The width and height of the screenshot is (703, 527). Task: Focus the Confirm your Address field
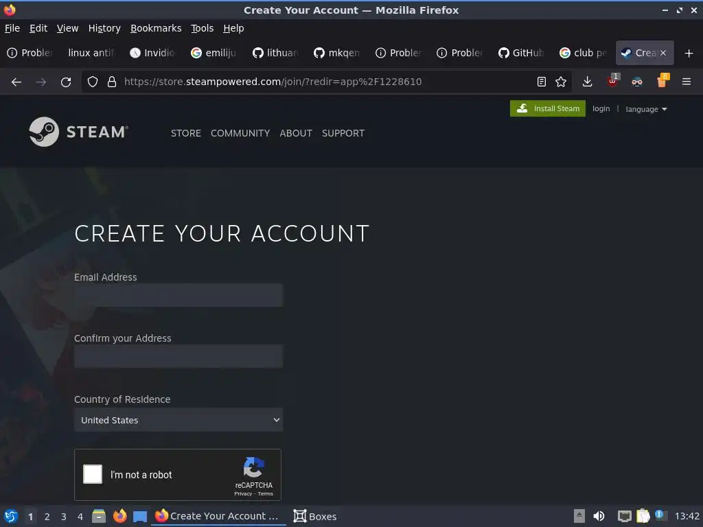pos(178,356)
